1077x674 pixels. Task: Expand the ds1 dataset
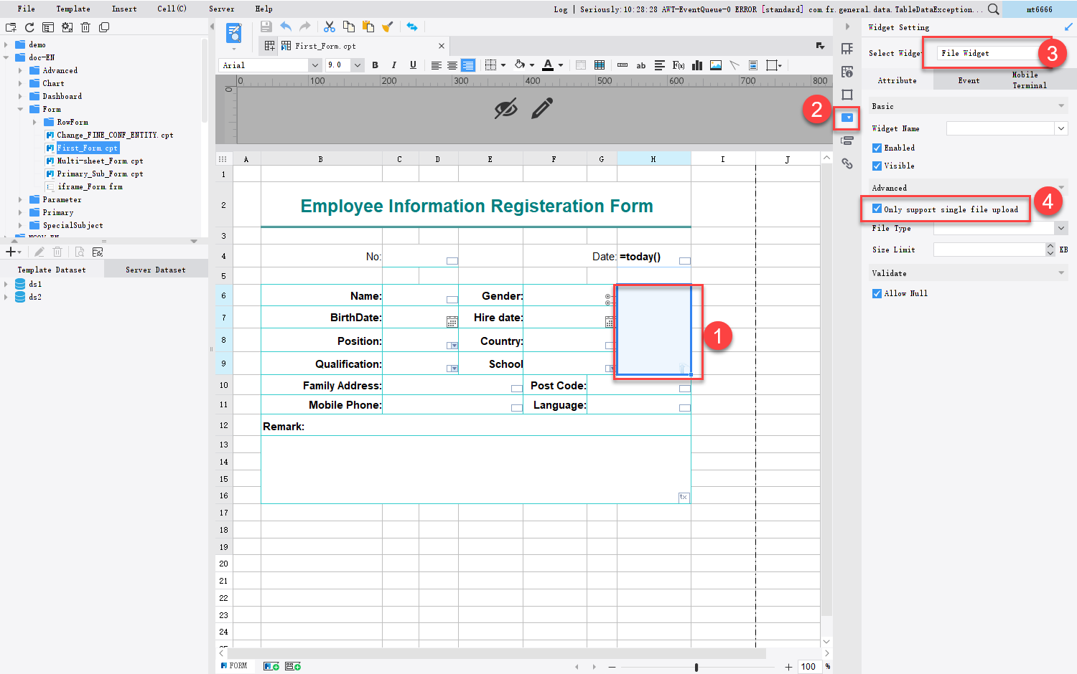coord(6,284)
